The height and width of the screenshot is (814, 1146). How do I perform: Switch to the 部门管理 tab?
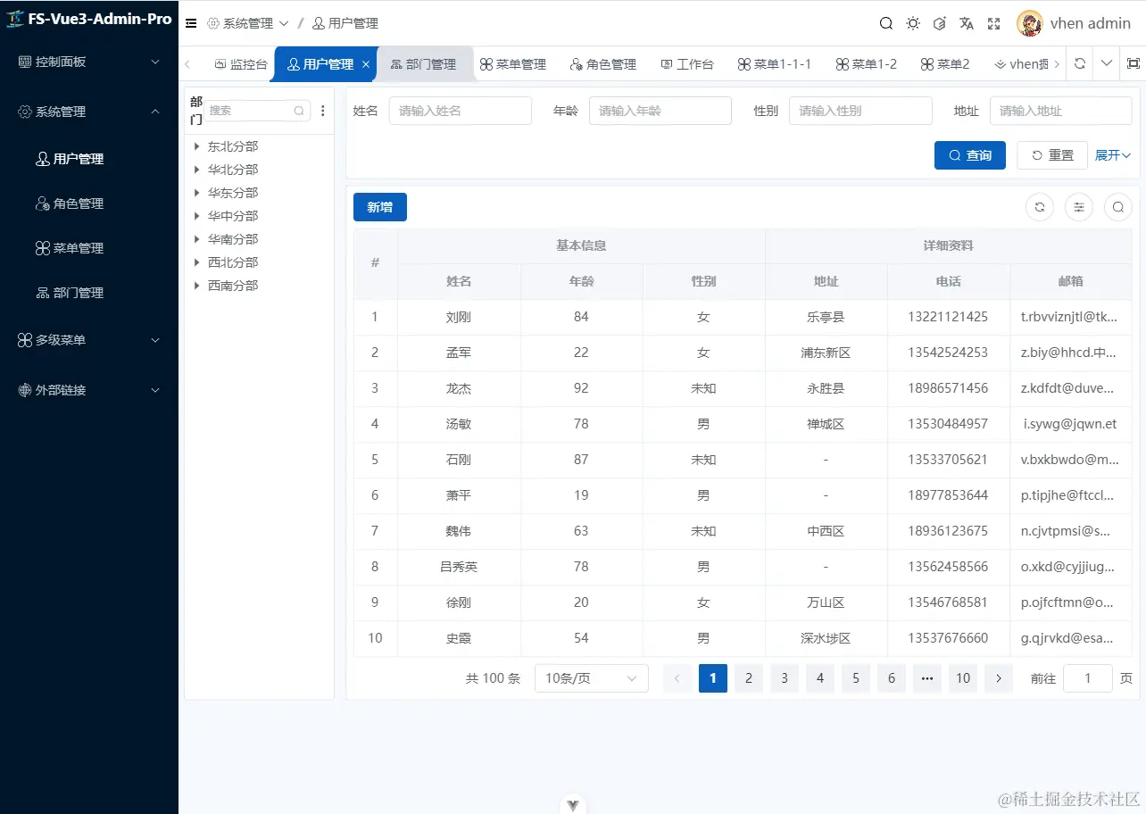(424, 64)
